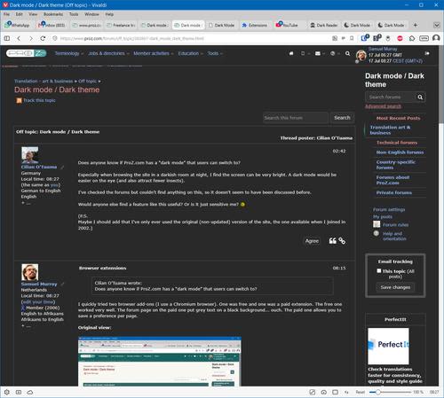
Task: Open the Advanced search link
Action: click(383, 106)
